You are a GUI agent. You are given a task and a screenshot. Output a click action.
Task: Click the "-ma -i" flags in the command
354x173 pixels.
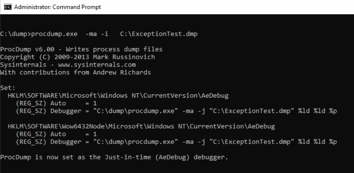tap(98, 34)
